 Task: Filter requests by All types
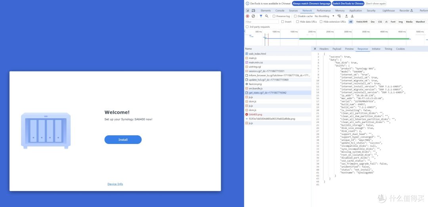click(x=350, y=21)
